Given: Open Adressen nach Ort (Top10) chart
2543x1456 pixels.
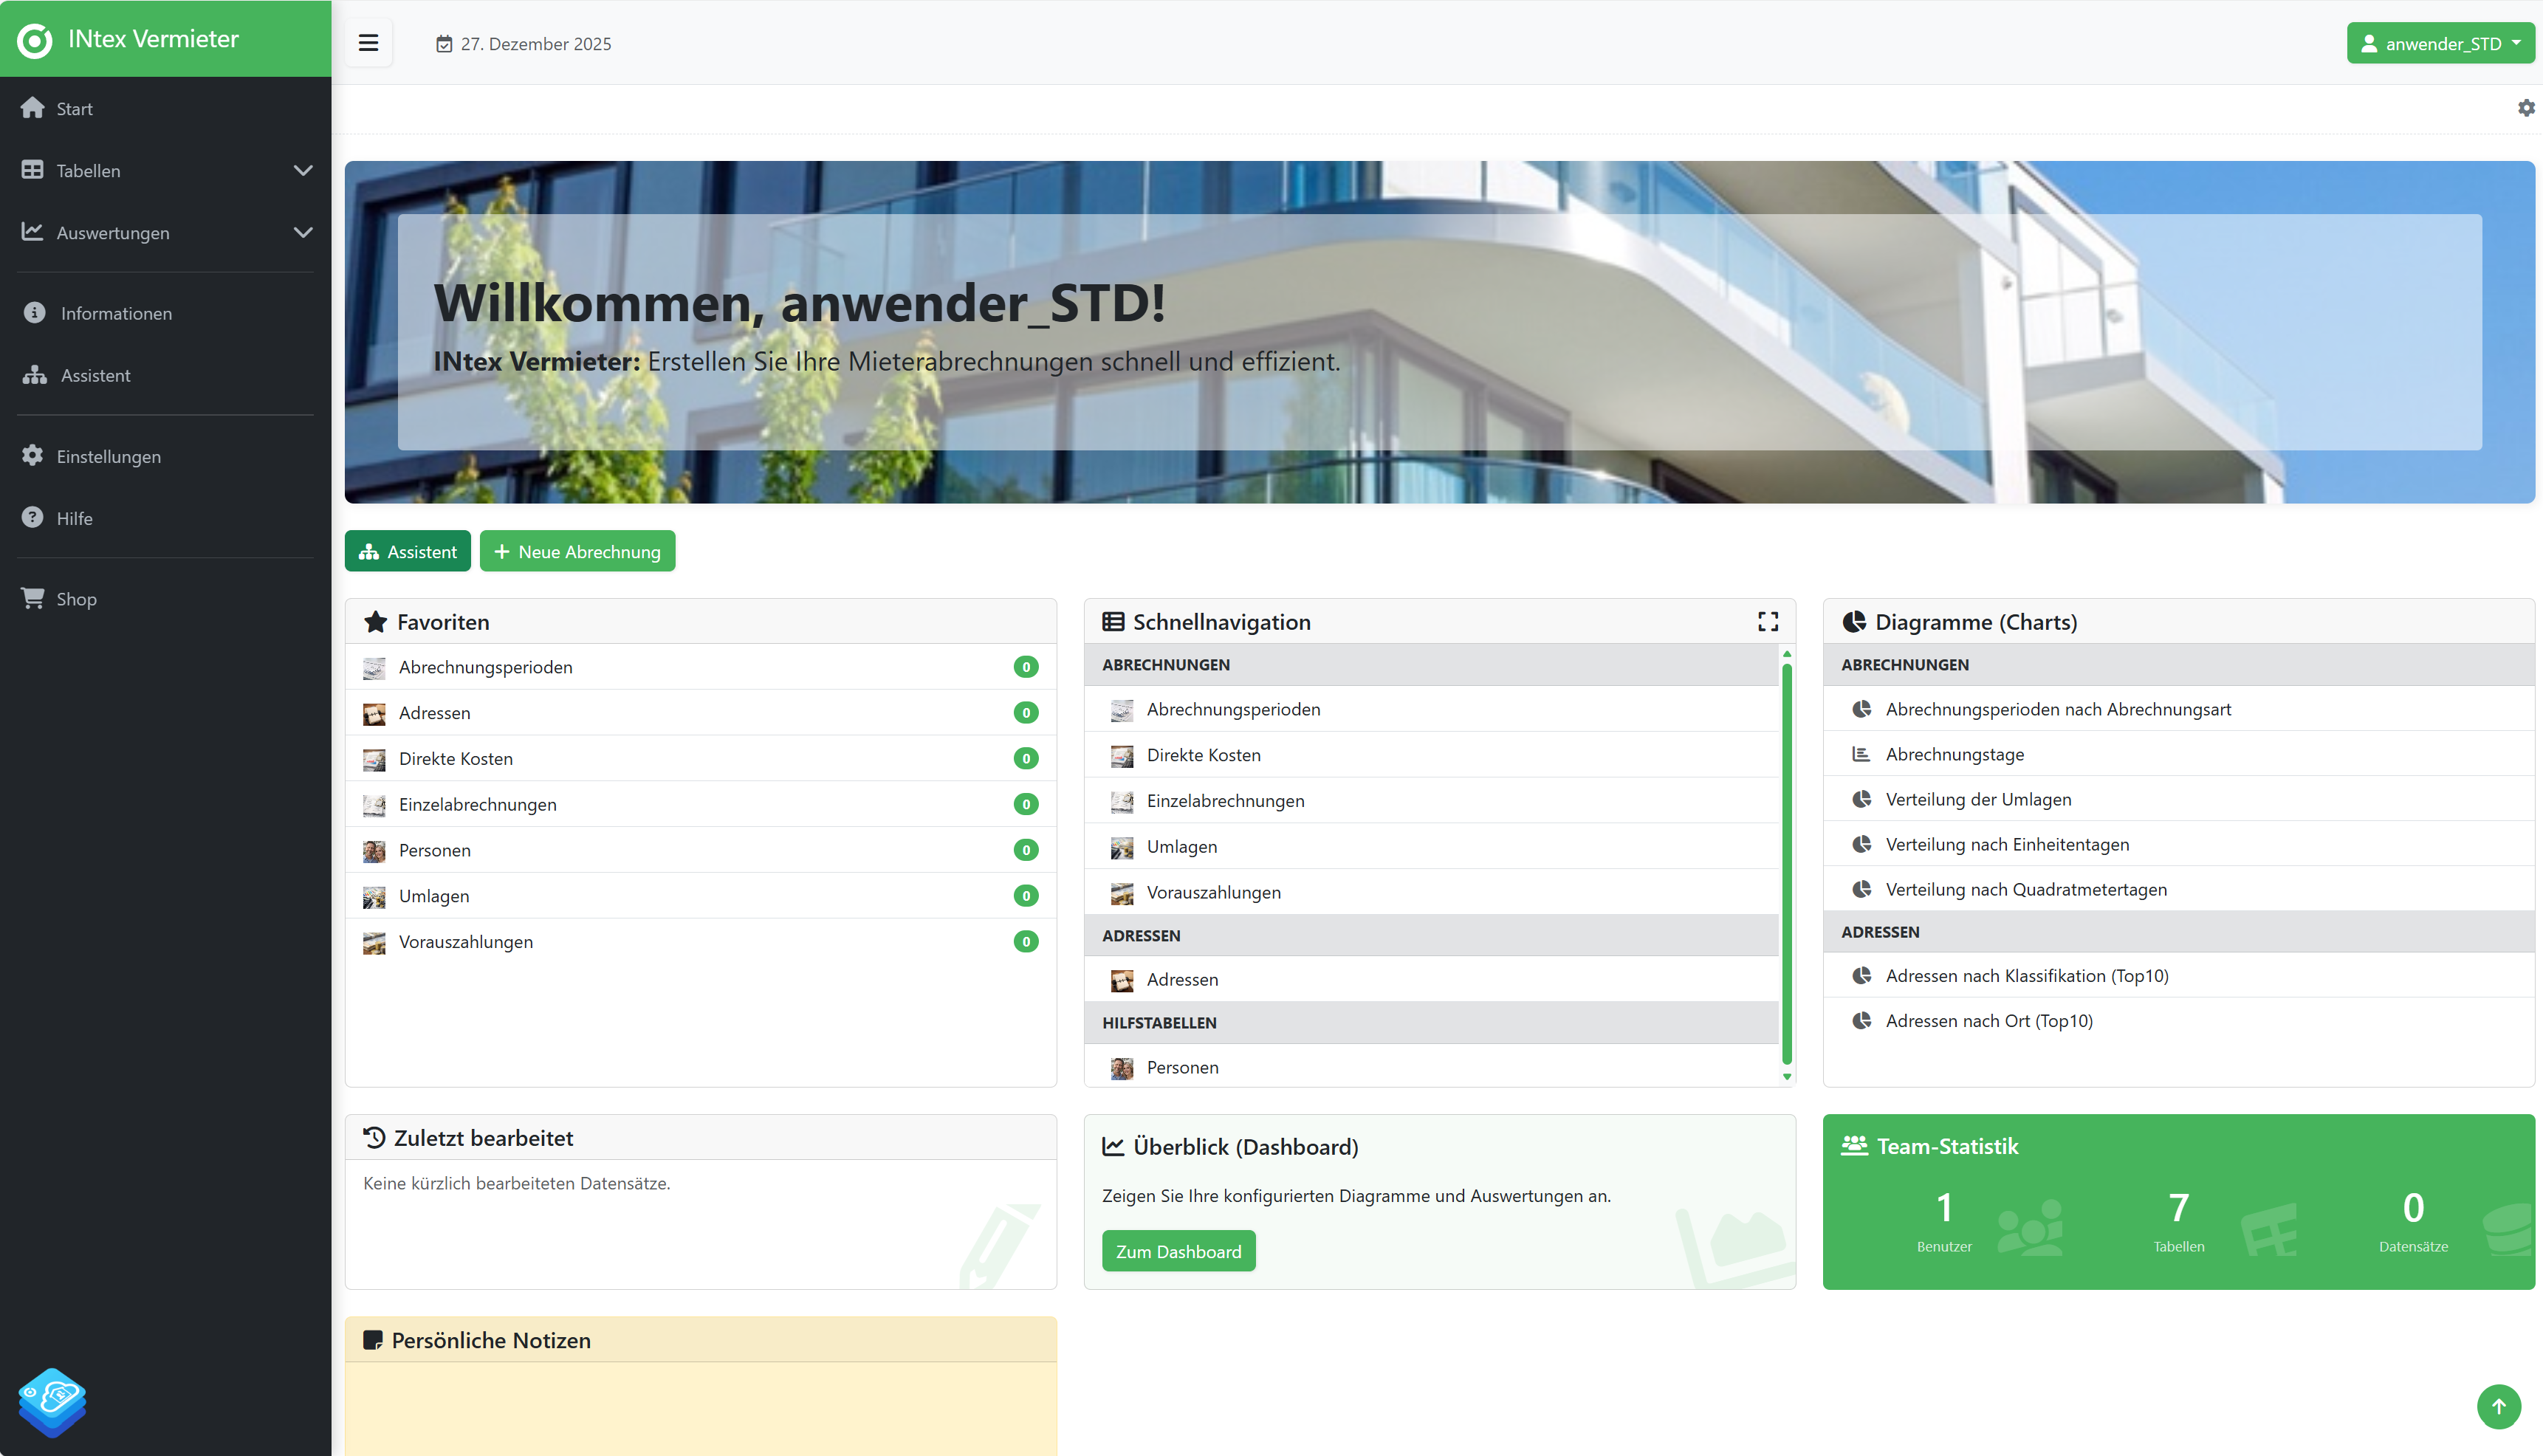Looking at the screenshot, I should (x=1988, y=1021).
